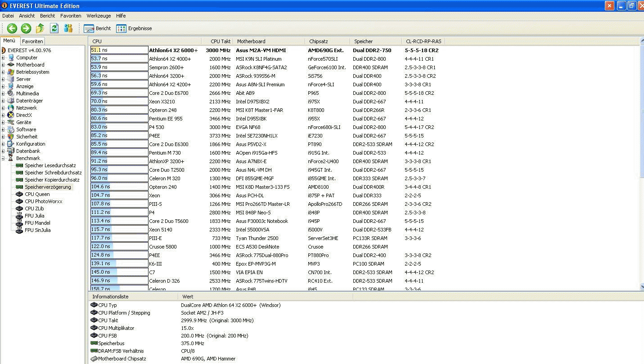Image resolution: width=644 pixels, height=364 pixels.
Task: Select Speicherverzögerung benchmark item
Action: (48, 187)
